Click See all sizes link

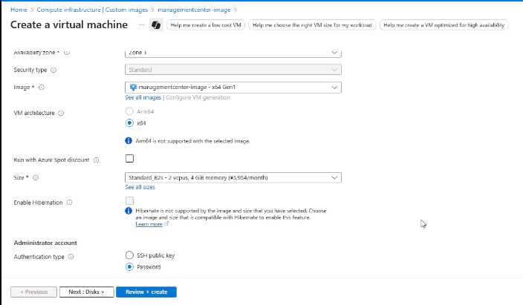[x=140, y=187]
